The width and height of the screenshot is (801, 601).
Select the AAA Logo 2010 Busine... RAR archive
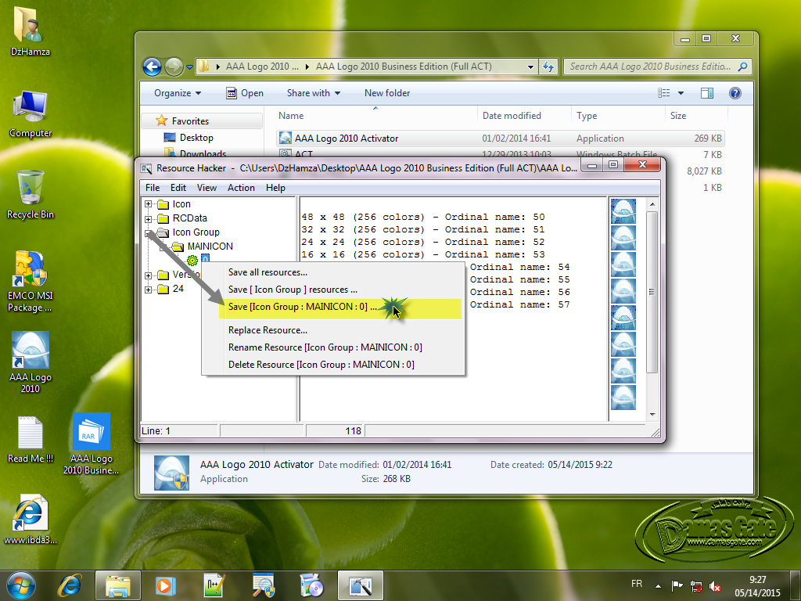click(91, 444)
